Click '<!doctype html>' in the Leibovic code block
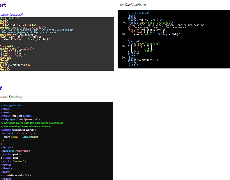The height and width of the screenshot is (180, 230). pyautogui.click(x=139, y=13)
